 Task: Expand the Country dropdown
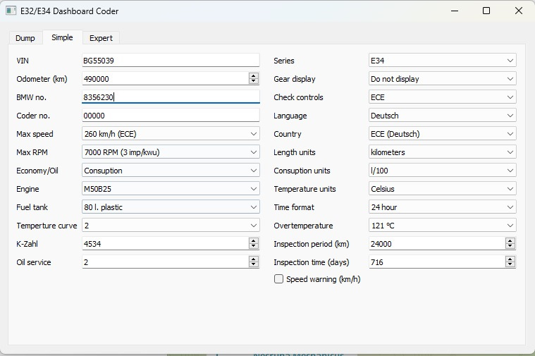[x=443, y=134]
